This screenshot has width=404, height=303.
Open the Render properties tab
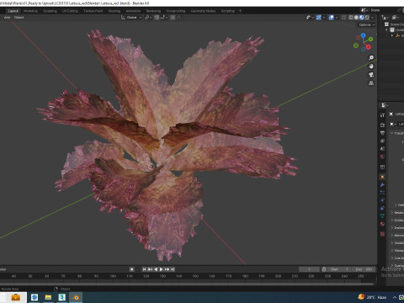click(382, 125)
